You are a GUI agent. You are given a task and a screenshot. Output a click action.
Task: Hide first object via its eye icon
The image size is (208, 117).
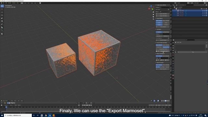(x=205, y=10)
